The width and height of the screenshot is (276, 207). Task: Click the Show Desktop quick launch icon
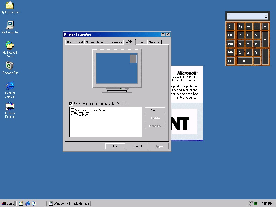(21, 203)
